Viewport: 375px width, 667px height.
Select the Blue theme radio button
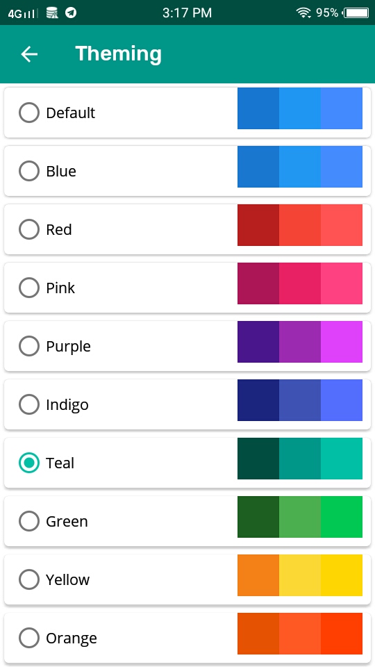coord(29,171)
